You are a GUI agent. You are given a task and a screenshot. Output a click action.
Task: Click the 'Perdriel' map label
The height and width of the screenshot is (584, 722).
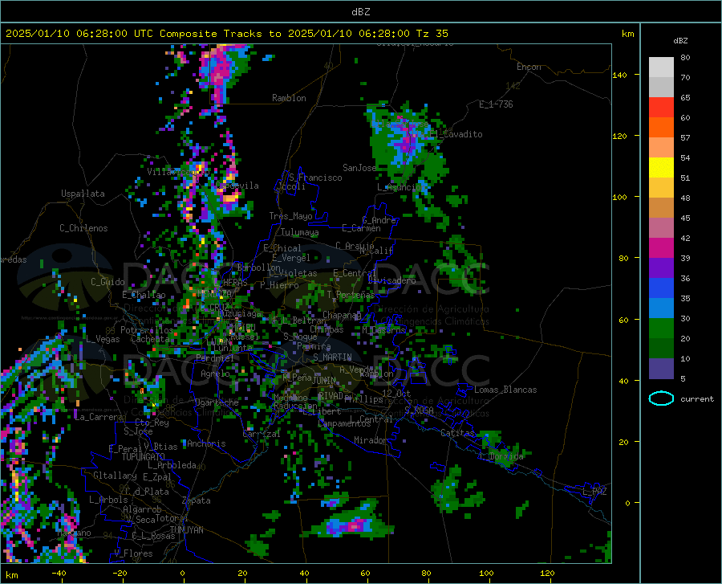point(215,357)
